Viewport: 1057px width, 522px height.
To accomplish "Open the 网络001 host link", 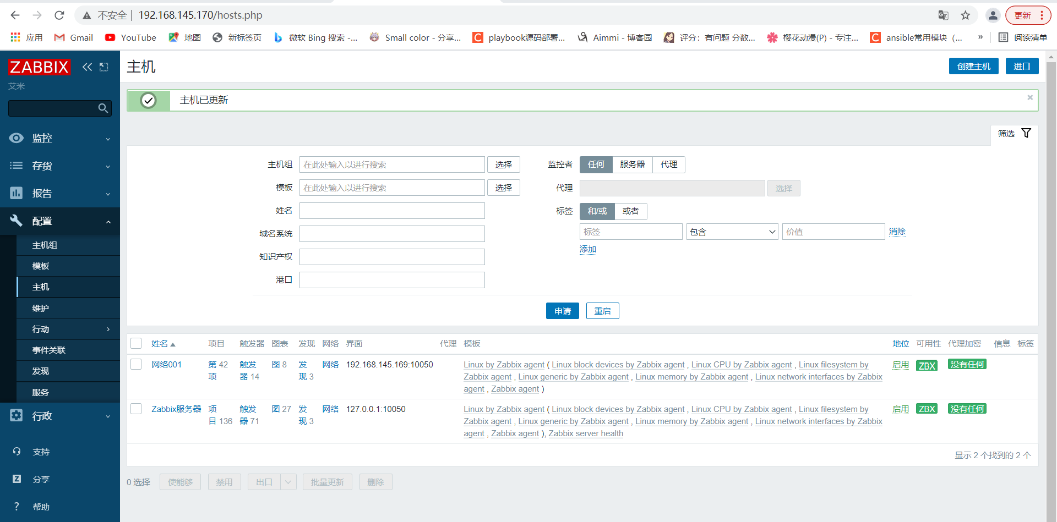I will (166, 364).
